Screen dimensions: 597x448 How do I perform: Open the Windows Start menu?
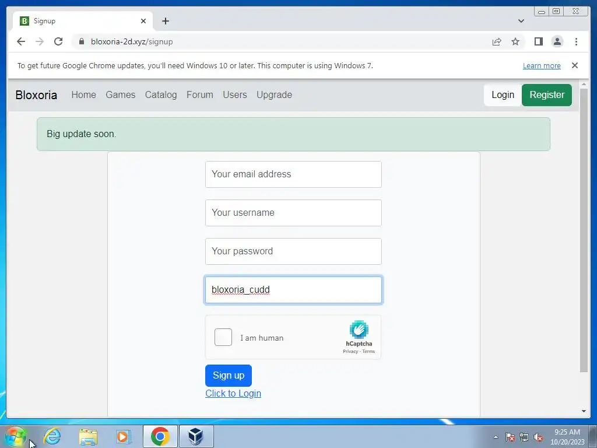coord(16,436)
